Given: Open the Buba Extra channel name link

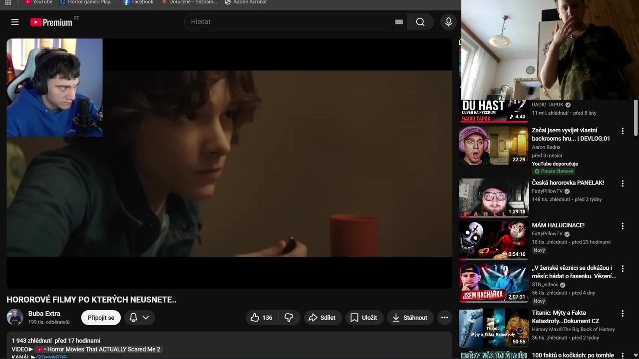Looking at the screenshot, I should (44, 314).
